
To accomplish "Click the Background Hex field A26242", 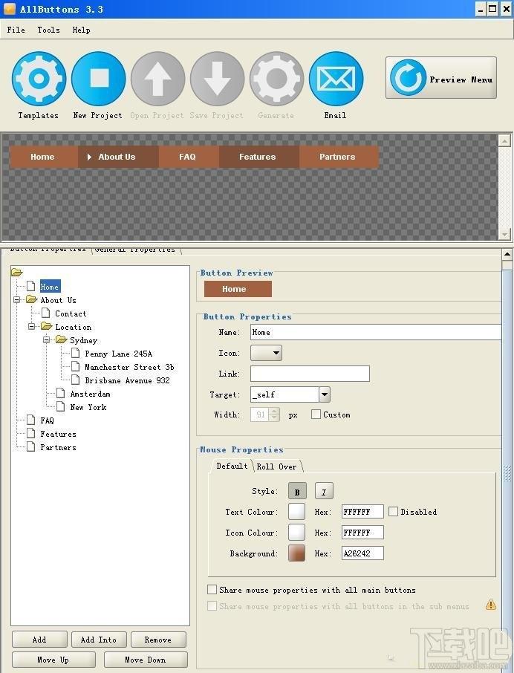I will [x=362, y=553].
